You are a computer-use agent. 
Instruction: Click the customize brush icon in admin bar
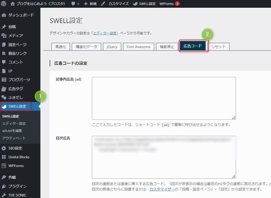(103, 4)
